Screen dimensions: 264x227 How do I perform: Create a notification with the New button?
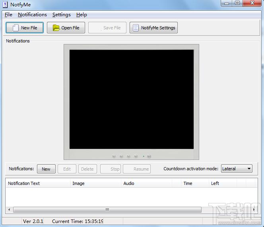point(46,169)
